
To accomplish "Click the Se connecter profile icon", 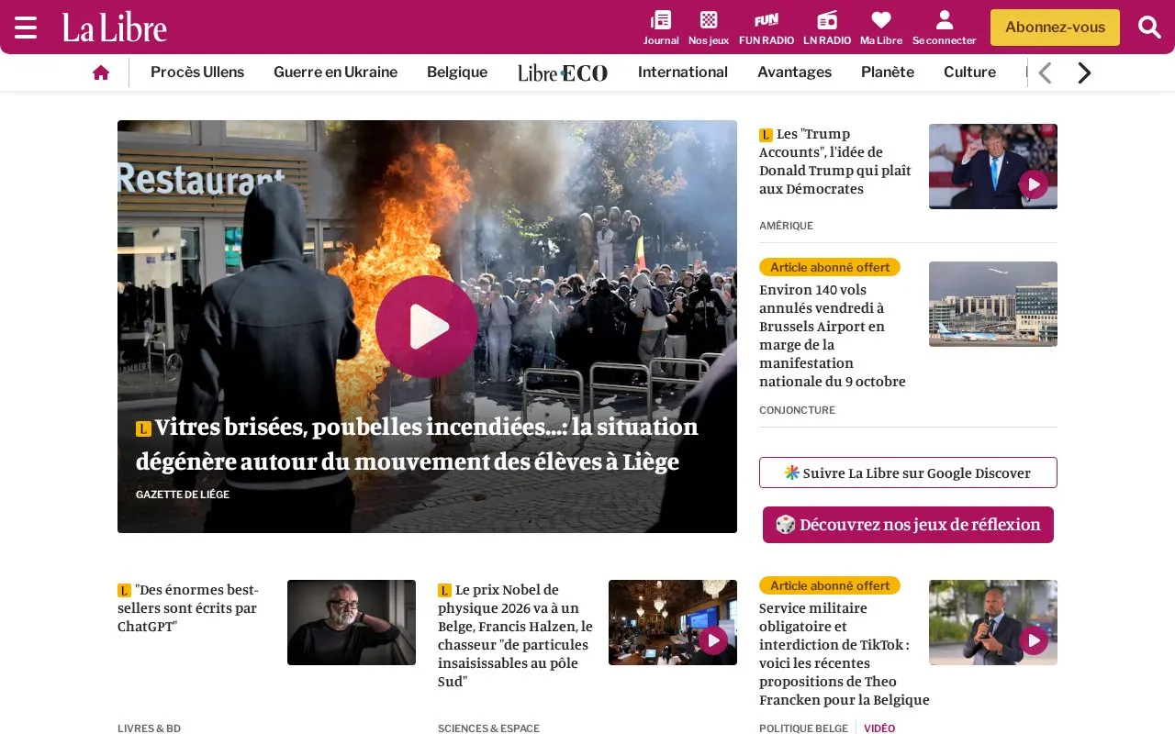I will [x=945, y=28].
